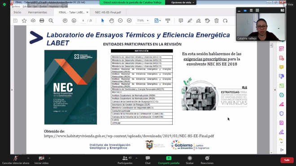Unmute microphone via Cancelar silenciar ahora
Screen dimensions: 296x166
[x=16, y=160]
